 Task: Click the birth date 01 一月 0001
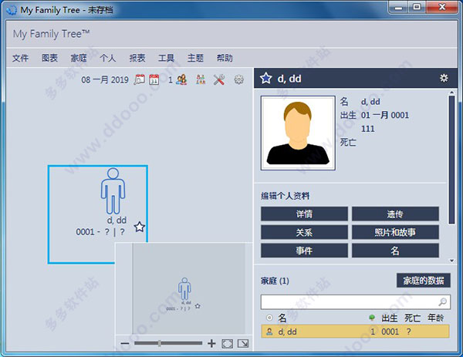(385, 115)
